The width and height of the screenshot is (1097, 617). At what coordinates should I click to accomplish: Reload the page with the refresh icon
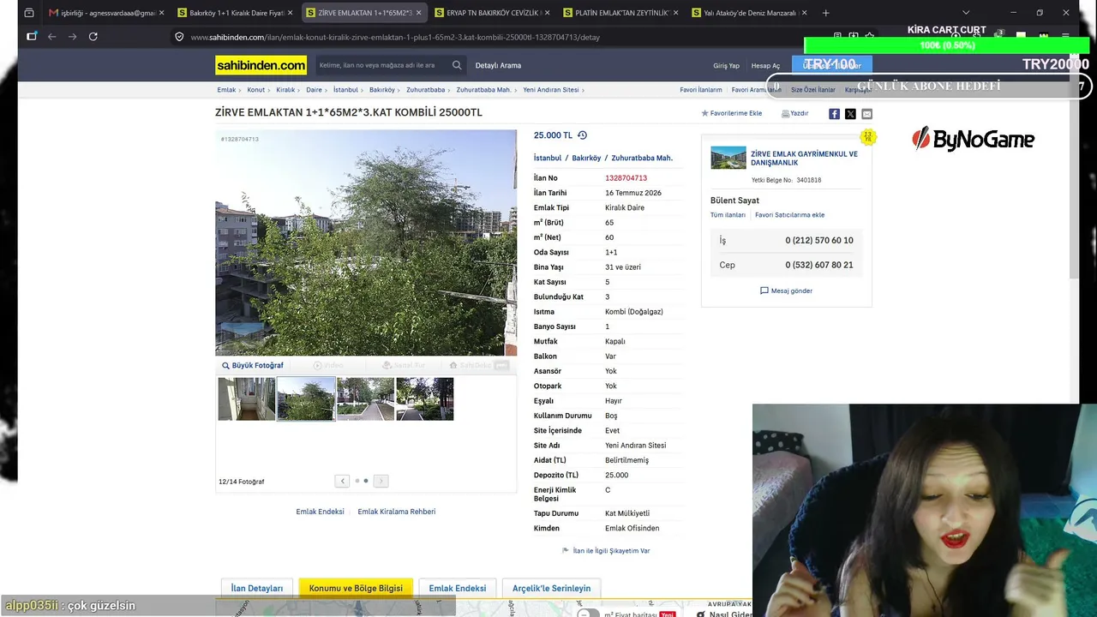coord(93,37)
